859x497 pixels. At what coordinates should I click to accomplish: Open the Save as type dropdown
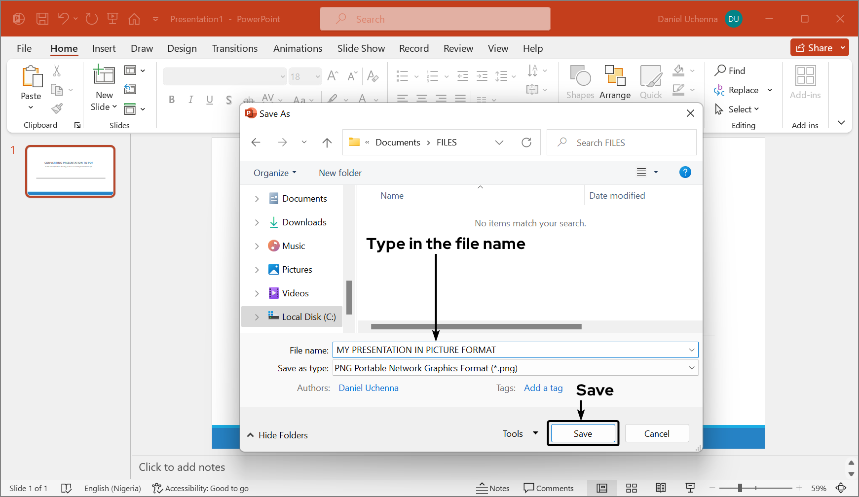(x=692, y=368)
